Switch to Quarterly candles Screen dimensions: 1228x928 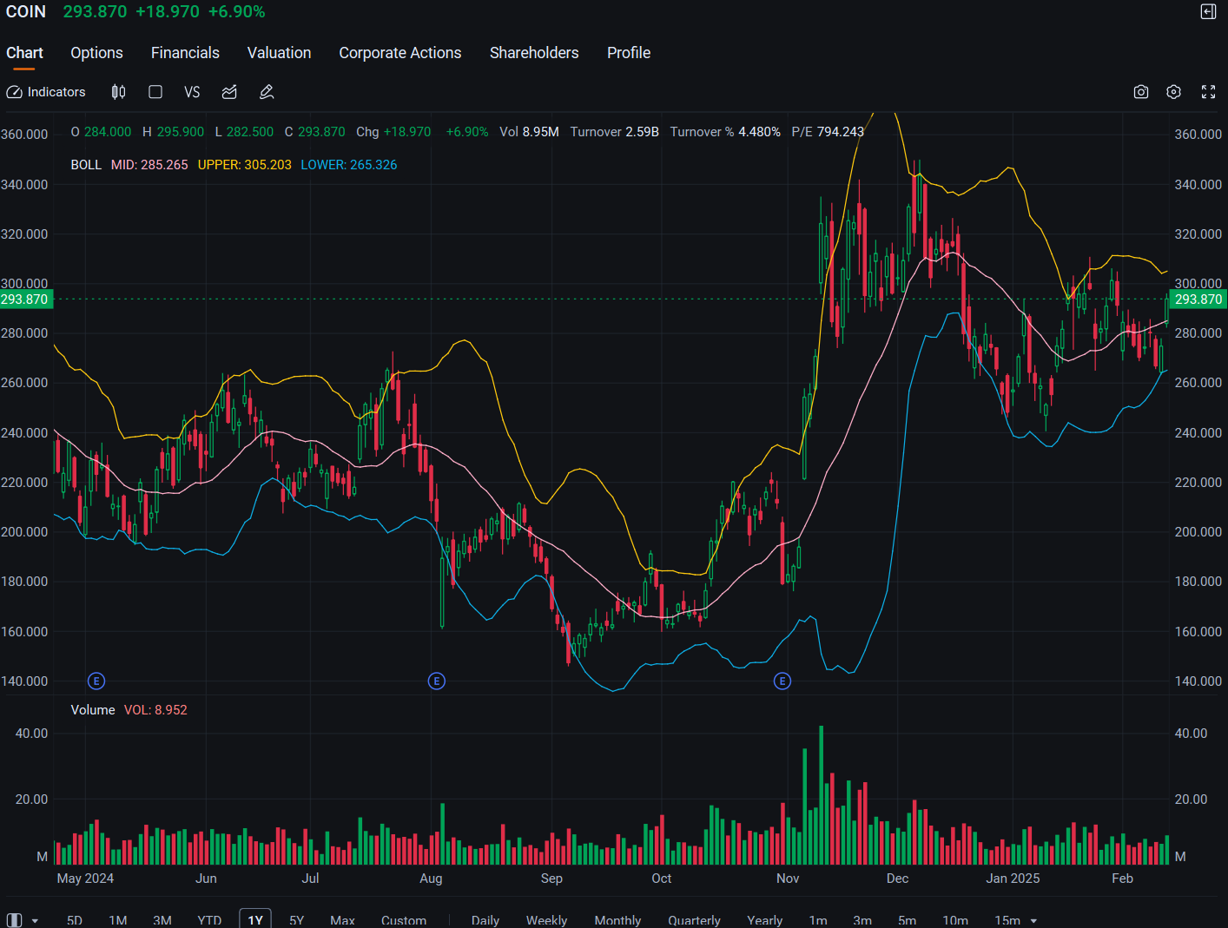(694, 920)
